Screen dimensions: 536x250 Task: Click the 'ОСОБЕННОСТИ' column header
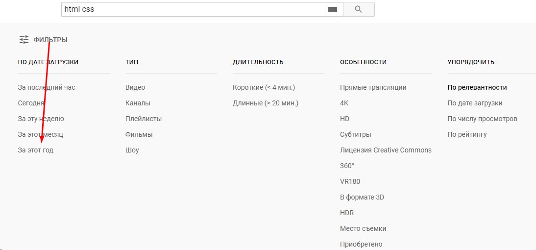click(364, 62)
